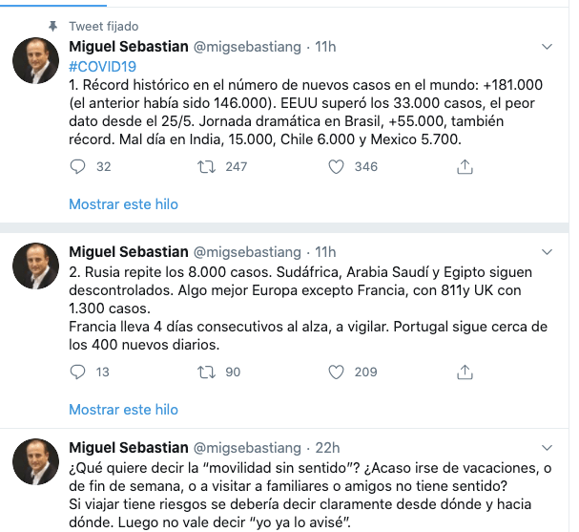The height and width of the screenshot is (532, 579).
Task: Click the avatar on the Rusia tweet
Action: (35, 267)
